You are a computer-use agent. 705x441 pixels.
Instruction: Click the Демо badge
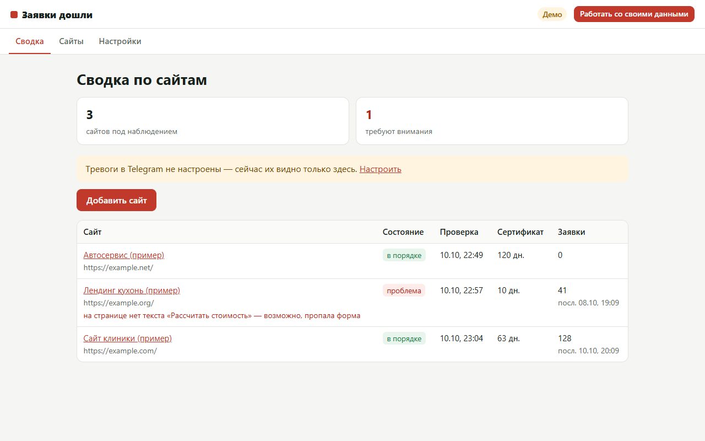click(552, 14)
